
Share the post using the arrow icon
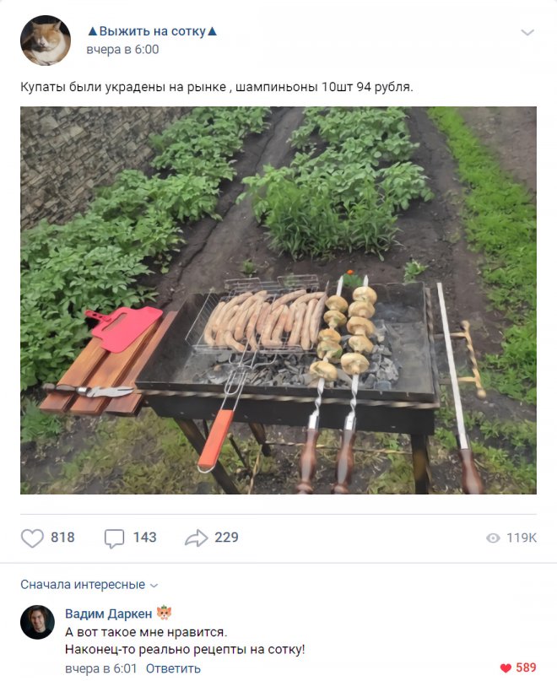click(196, 538)
